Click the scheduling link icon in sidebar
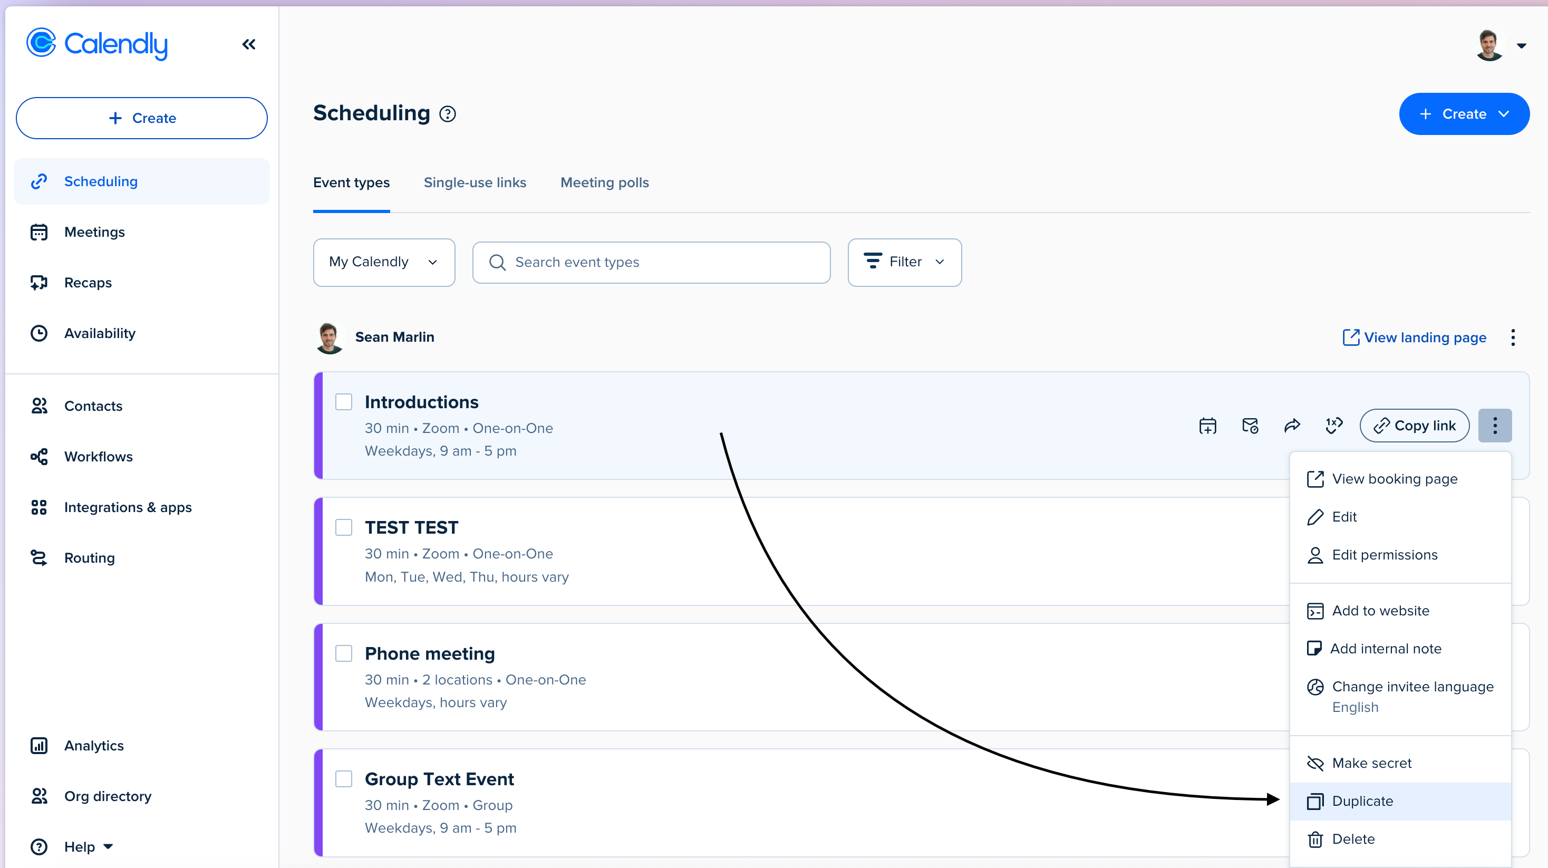 click(39, 181)
